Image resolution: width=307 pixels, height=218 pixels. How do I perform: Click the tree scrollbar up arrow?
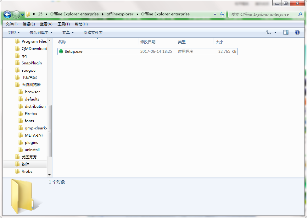pyautogui.click(x=49, y=41)
